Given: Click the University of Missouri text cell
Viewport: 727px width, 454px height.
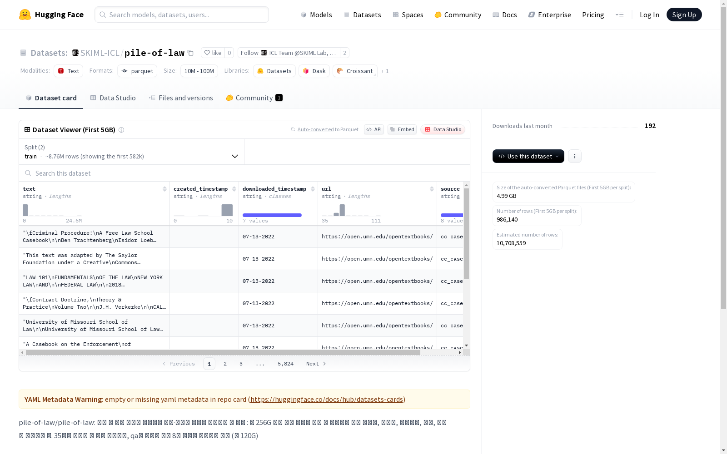Looking at the screenshot, I should click(x=94, y=326).
